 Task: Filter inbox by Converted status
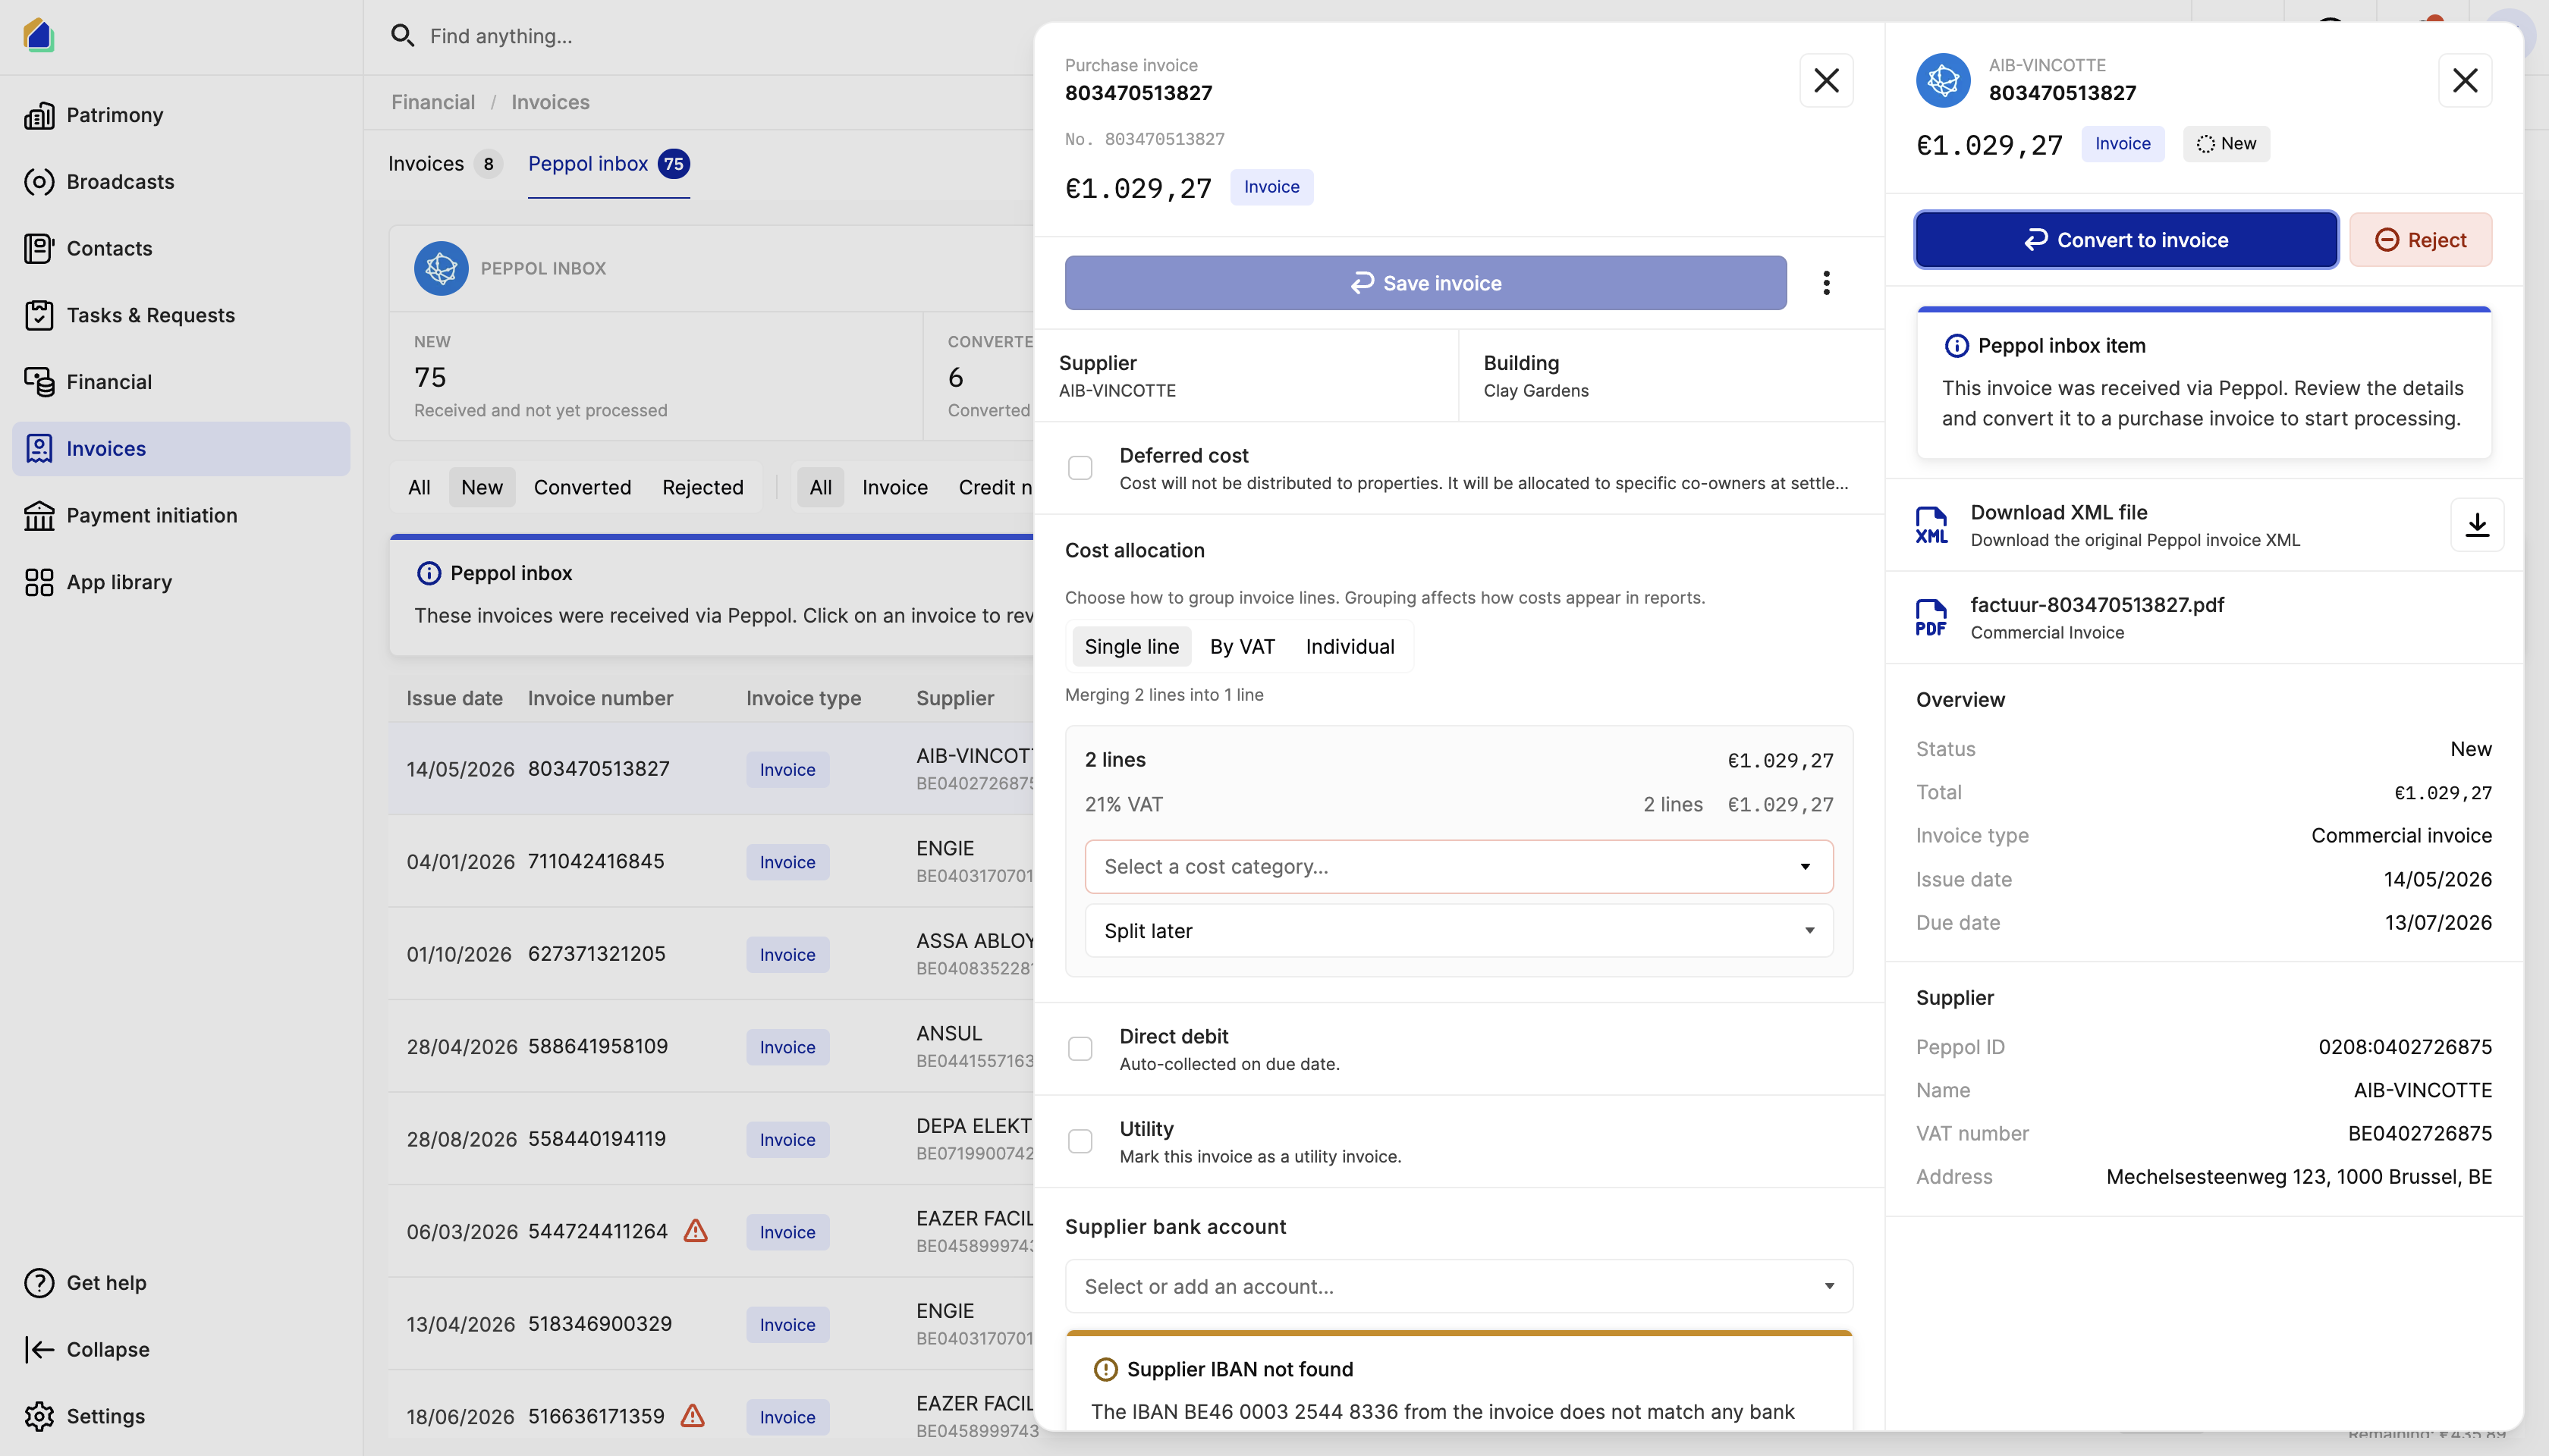(582, 487)
